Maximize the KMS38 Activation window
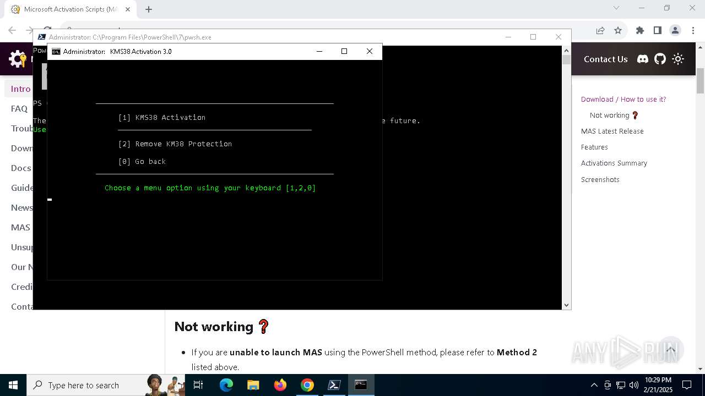 tap(344, 51)
